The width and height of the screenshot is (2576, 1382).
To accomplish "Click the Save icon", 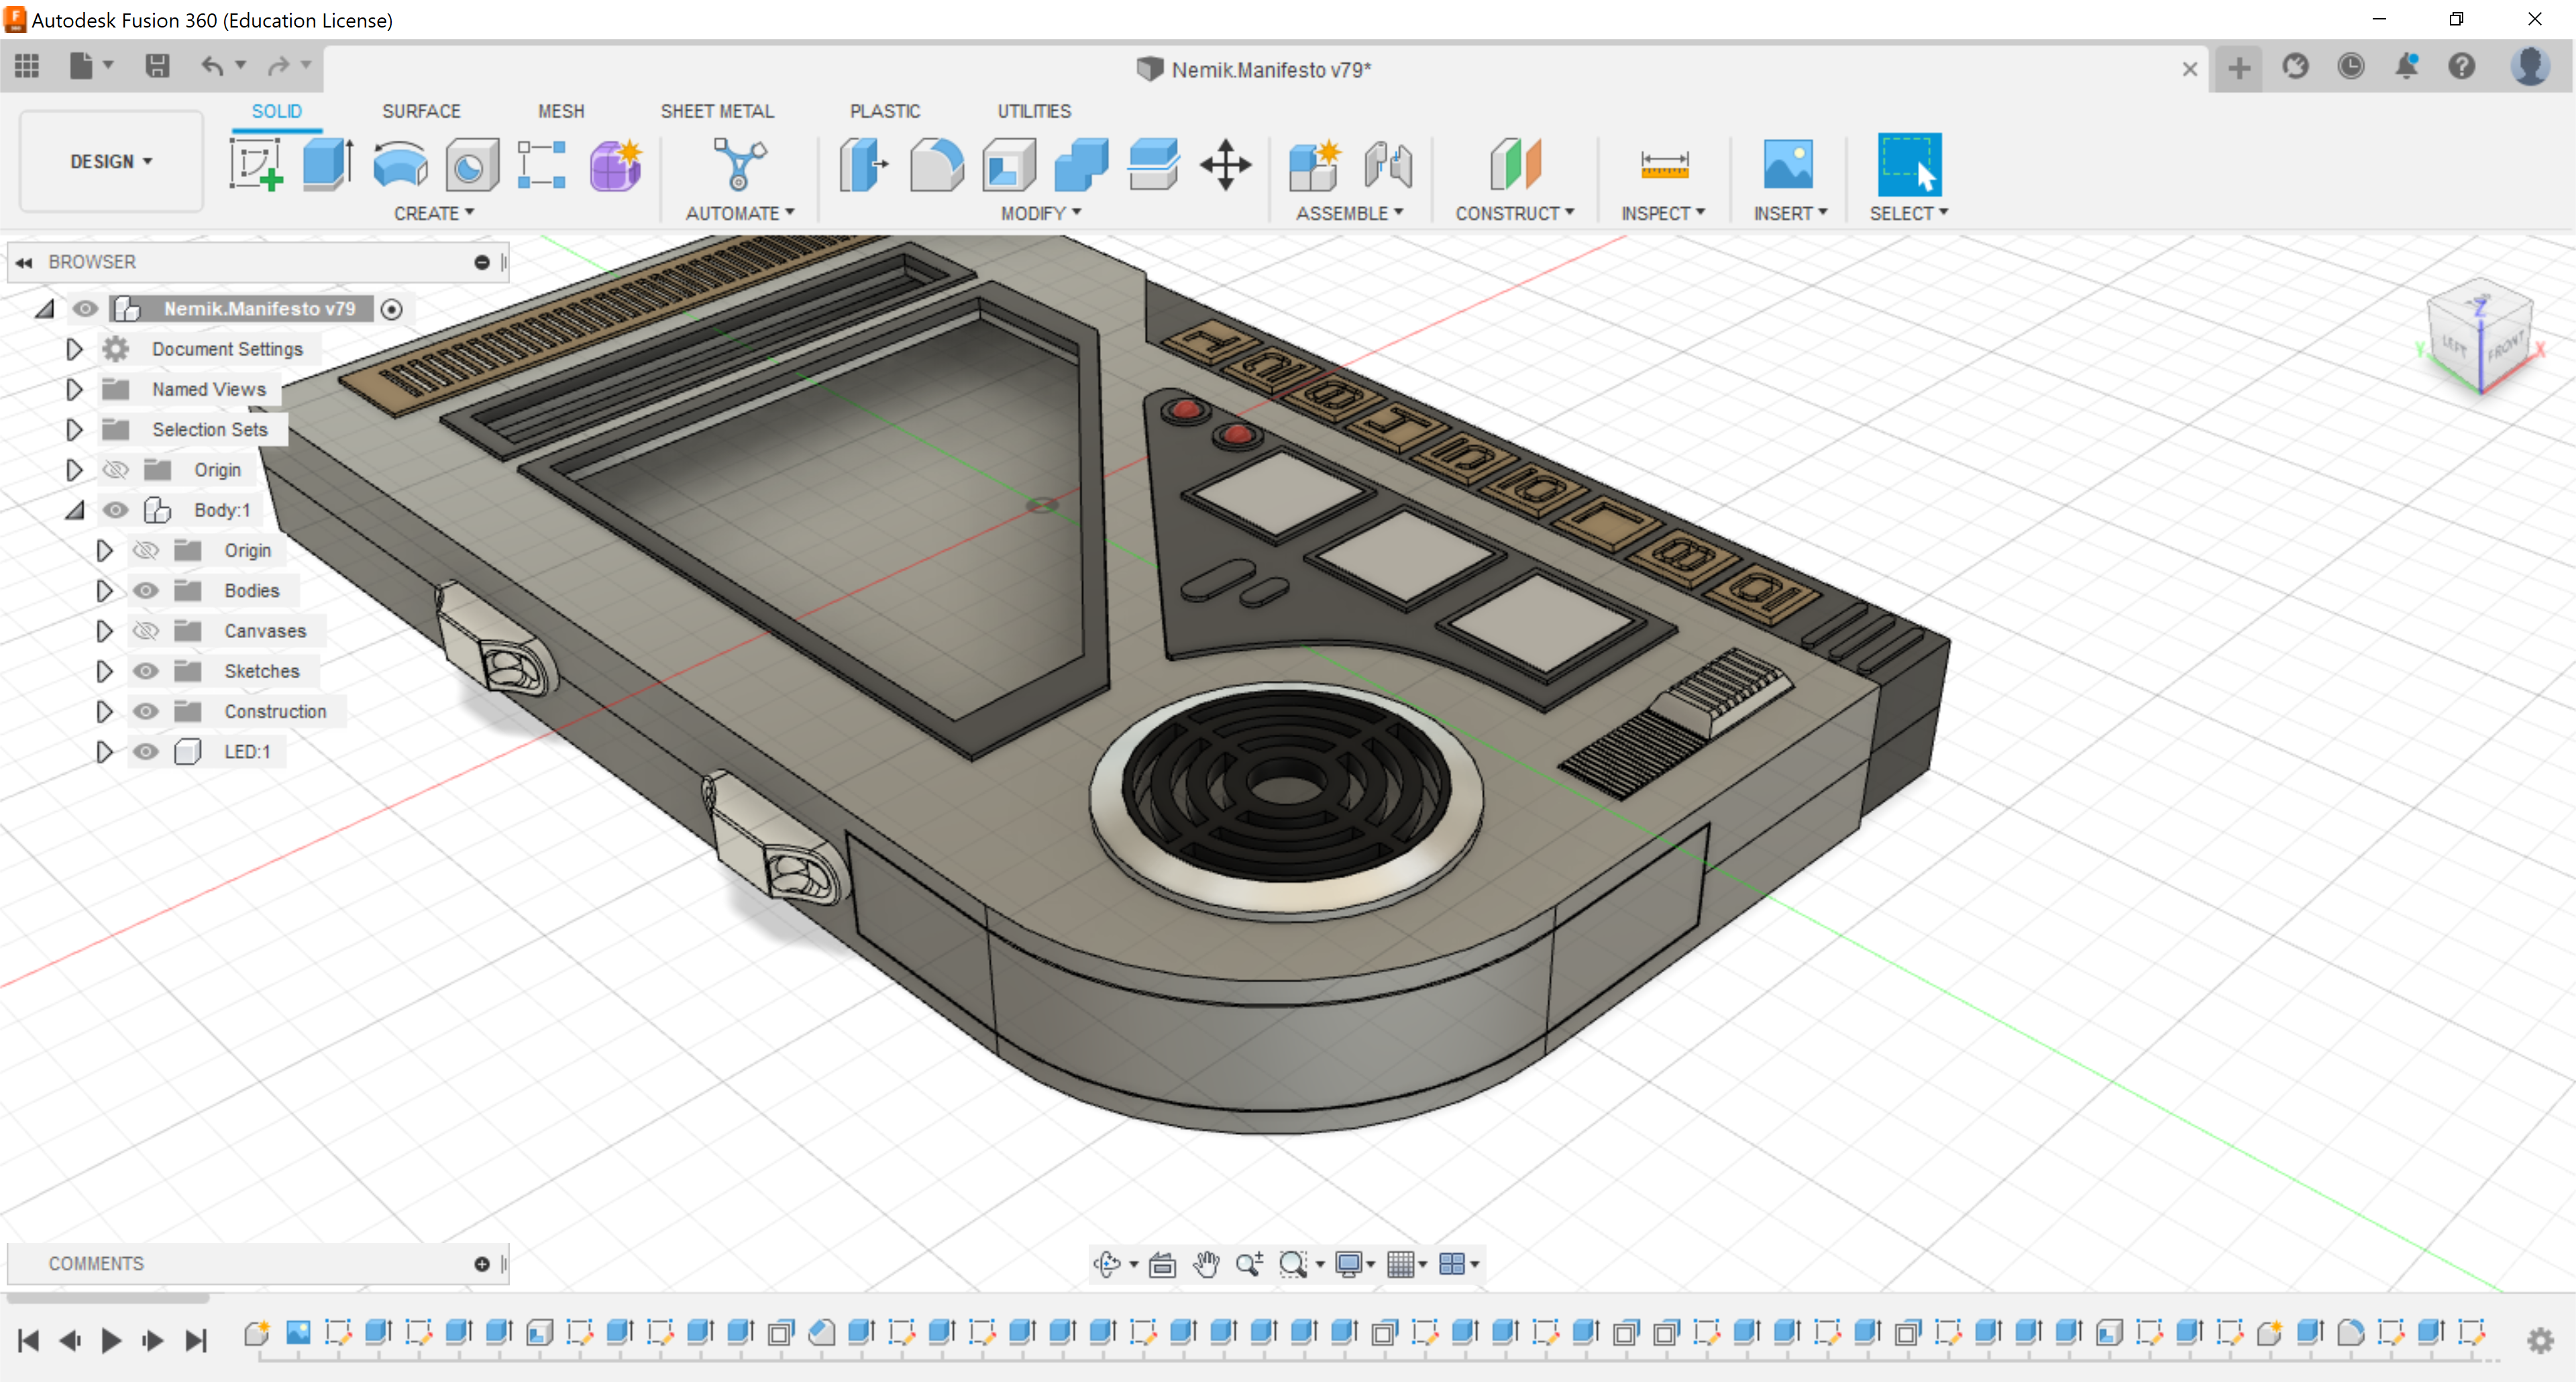I will click(157, 66).
